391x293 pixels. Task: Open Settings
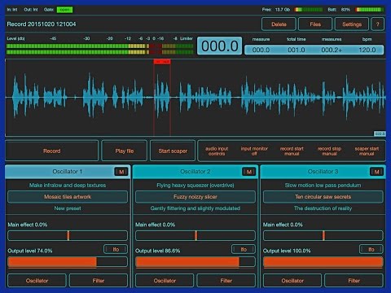pyautogui.click(x=352, y=24)
